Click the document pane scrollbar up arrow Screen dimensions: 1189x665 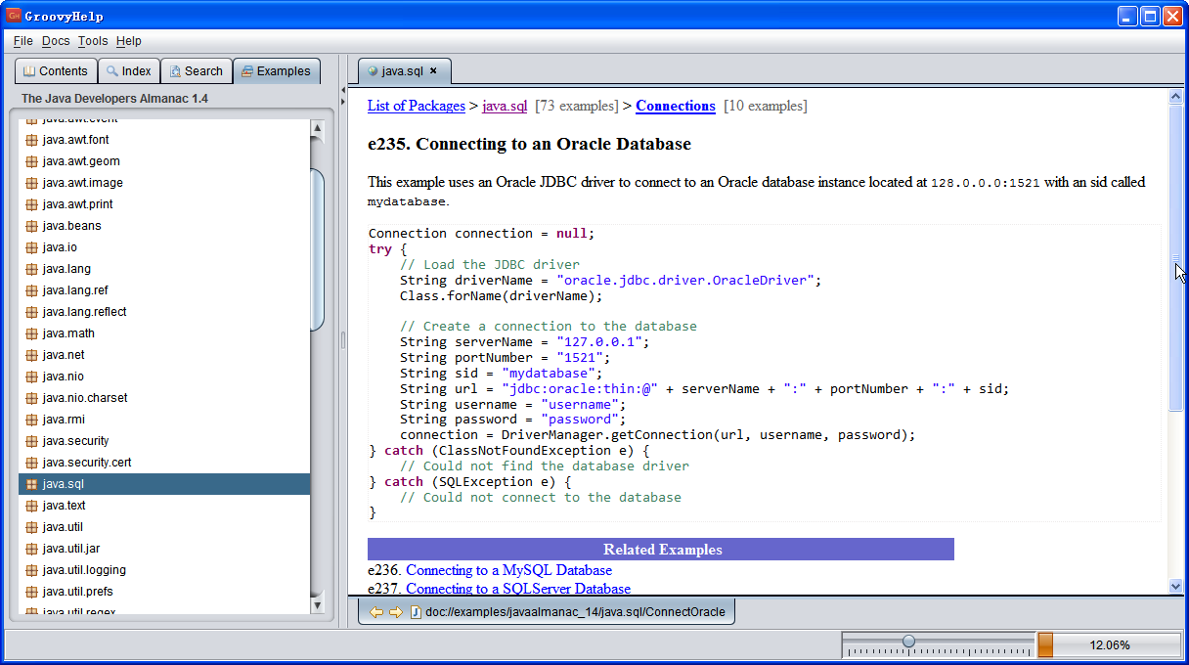1175,97
